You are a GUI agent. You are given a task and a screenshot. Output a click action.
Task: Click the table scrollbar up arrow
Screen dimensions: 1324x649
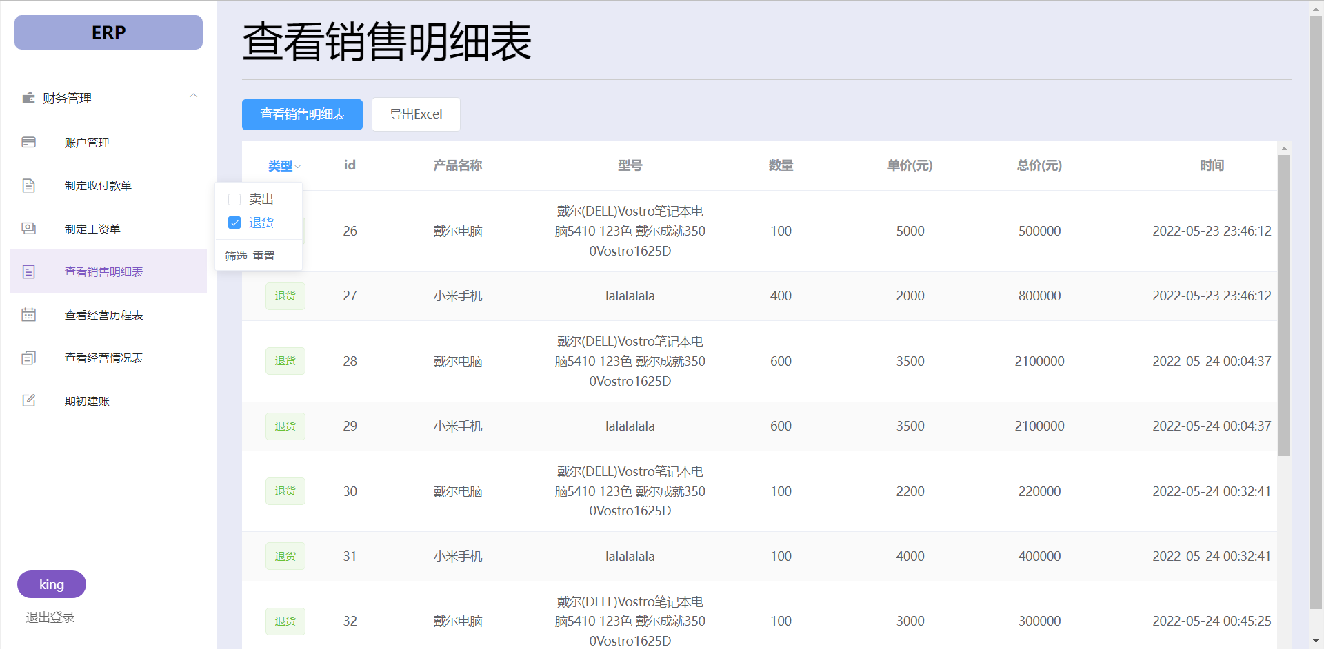click(1284, 148)
